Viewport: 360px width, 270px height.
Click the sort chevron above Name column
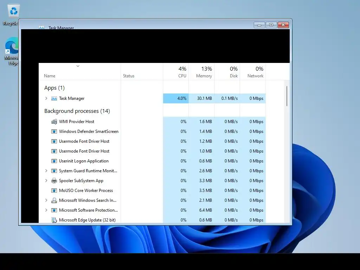(78, 66)
